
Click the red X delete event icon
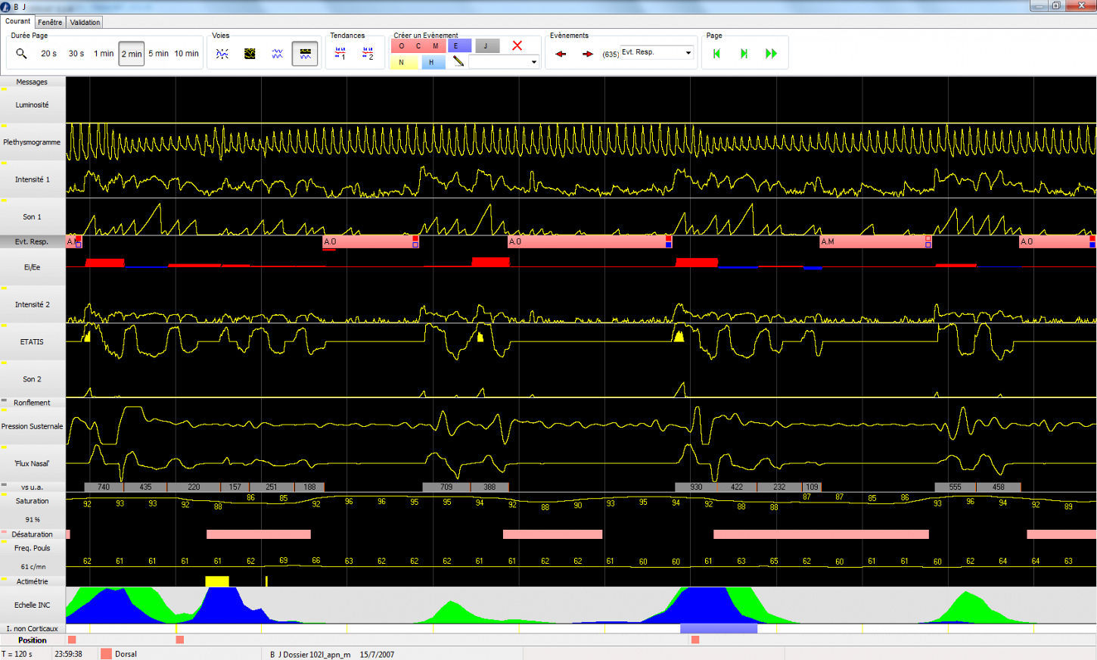pyautogui.click(x=517, y=46)
